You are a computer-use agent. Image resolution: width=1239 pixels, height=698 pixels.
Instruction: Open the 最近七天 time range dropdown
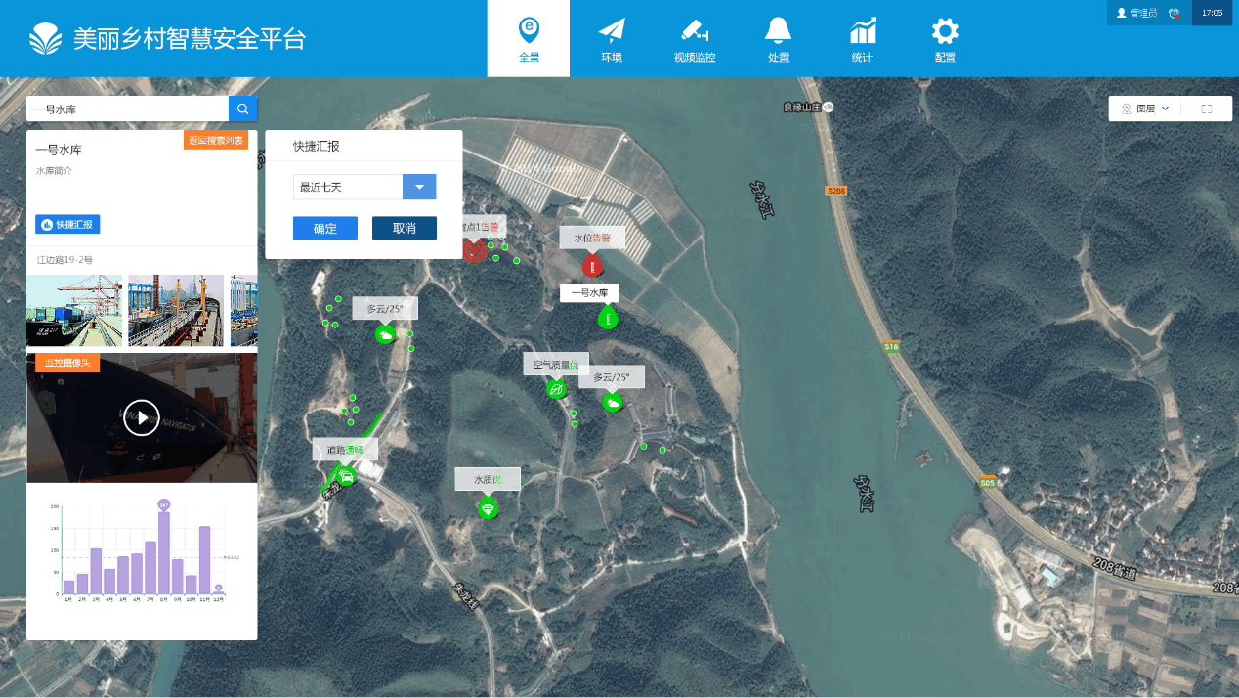click(x=418, y=187)
